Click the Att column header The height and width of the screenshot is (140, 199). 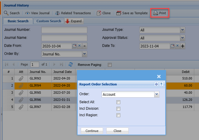tap(21, 72)
